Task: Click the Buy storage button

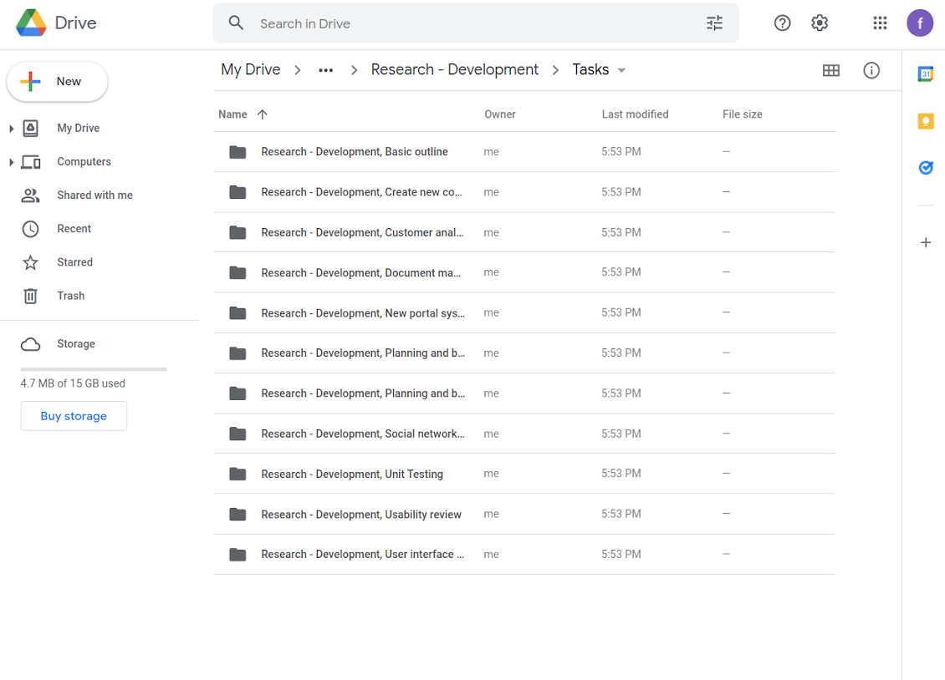Action: pos(74,416)
